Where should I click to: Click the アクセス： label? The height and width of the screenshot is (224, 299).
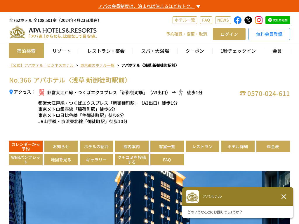point(24,92)
